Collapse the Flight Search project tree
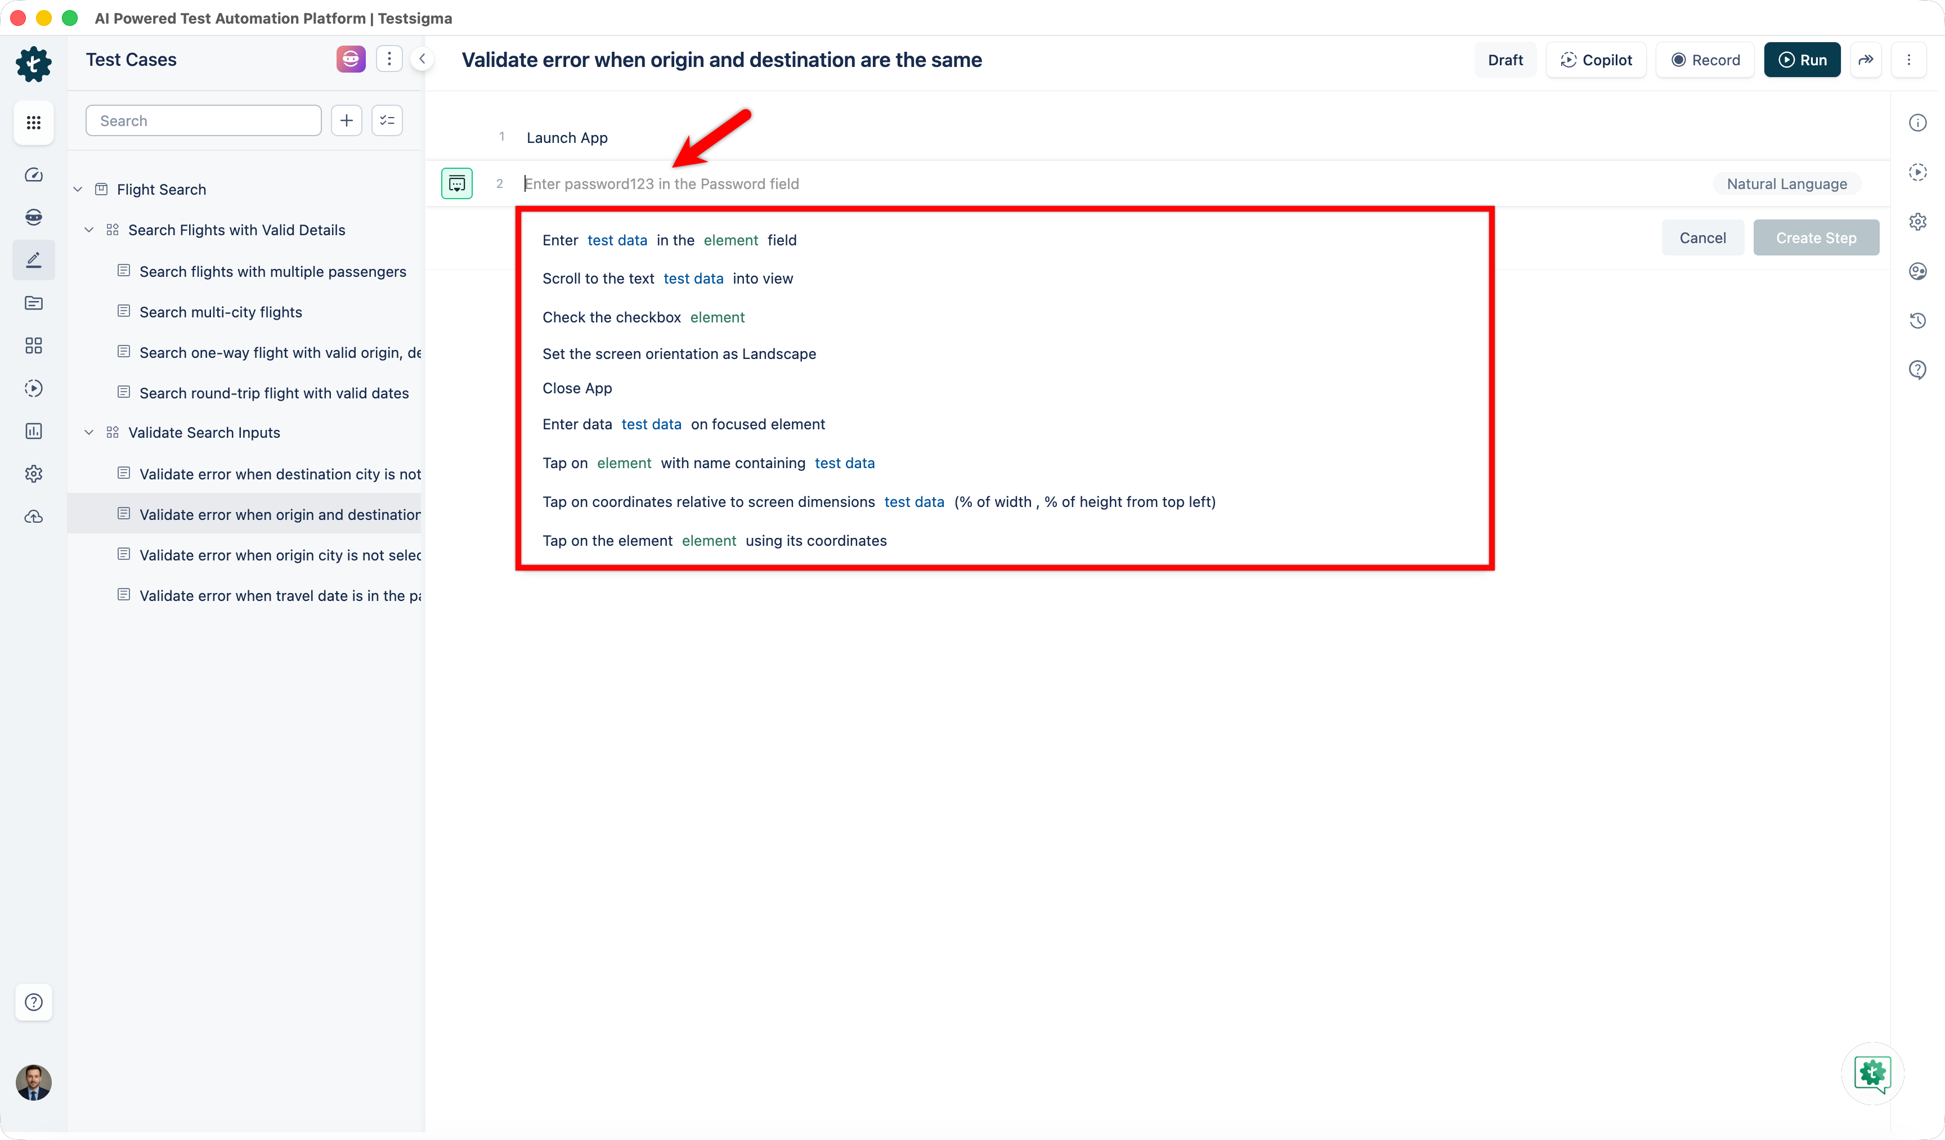Screen dimensions: 1945x1140 (77, 188)
